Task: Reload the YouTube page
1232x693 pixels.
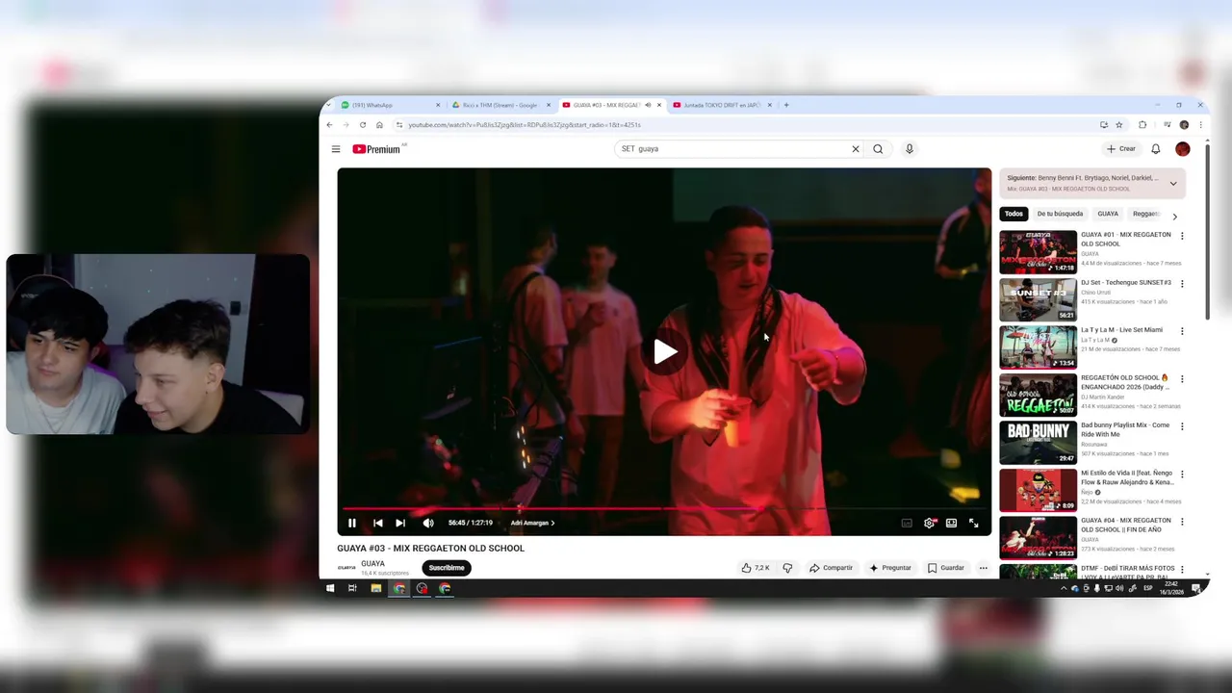Action: click(363, 125)
